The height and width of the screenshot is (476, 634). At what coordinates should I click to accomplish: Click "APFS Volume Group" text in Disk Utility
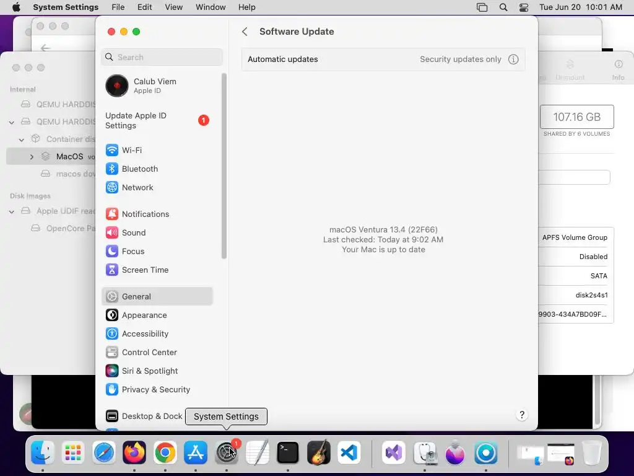[x=575, y=237]
